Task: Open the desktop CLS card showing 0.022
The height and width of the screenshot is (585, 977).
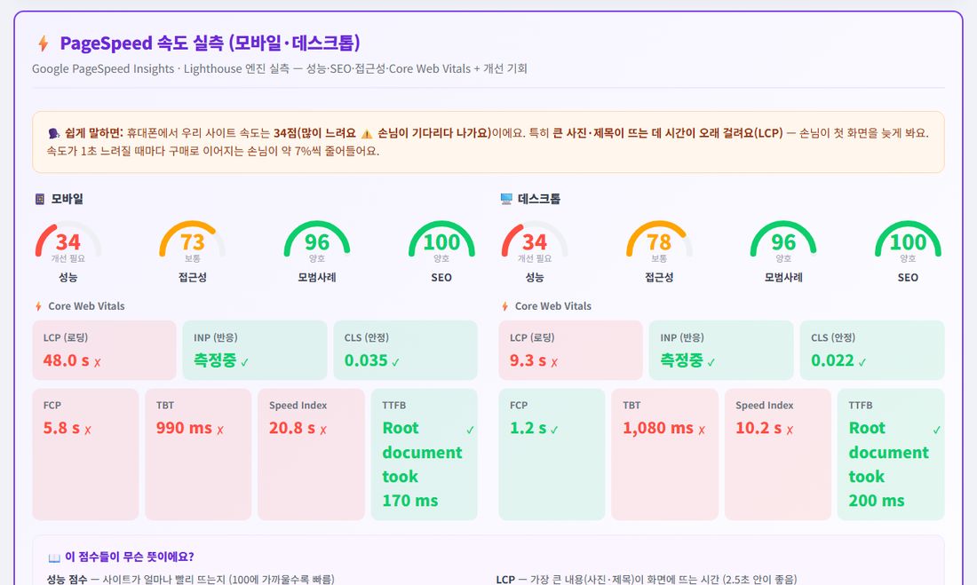Action: (872, 350)
